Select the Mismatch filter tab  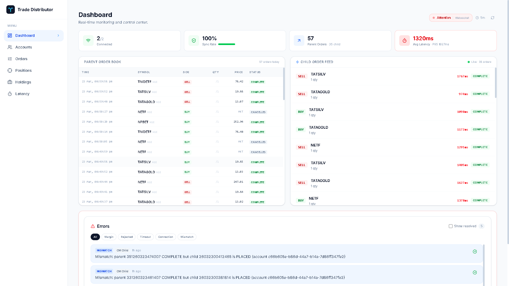coord(187,237)
